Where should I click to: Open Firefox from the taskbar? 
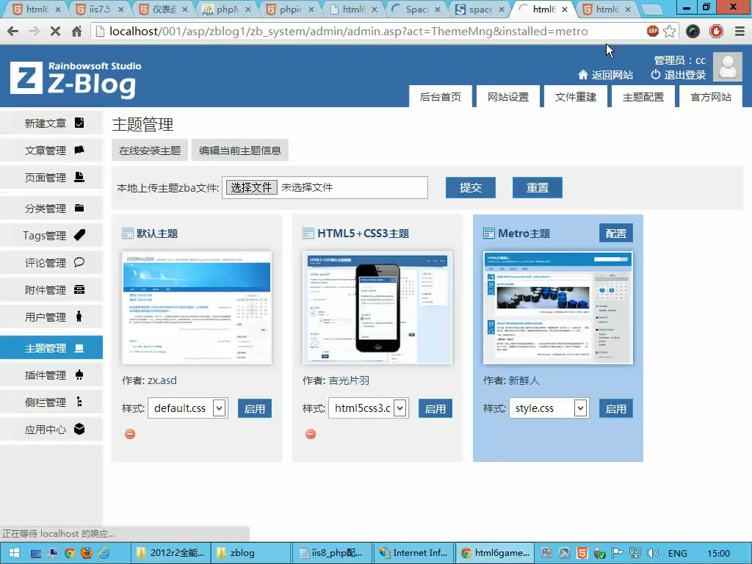[x=87, y=553]
